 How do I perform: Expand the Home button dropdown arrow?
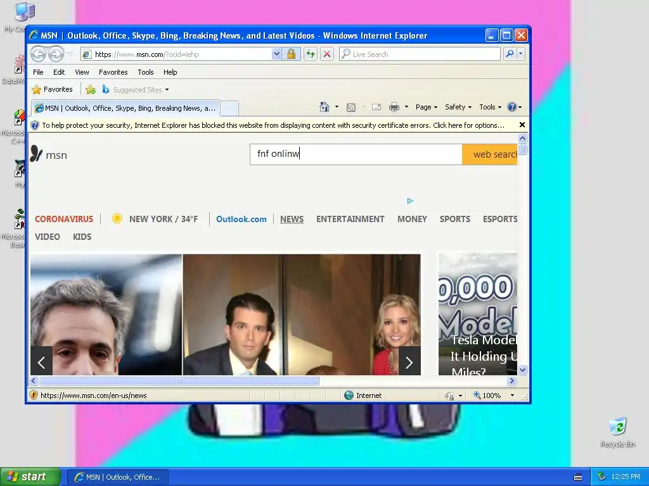(337, 107)
